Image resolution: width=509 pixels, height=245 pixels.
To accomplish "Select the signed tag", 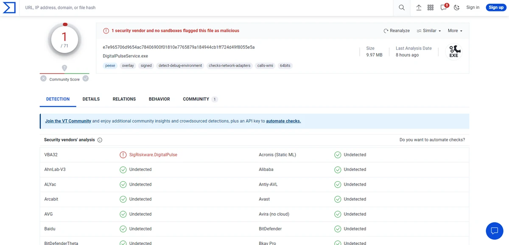I will [x=146, y=66].
